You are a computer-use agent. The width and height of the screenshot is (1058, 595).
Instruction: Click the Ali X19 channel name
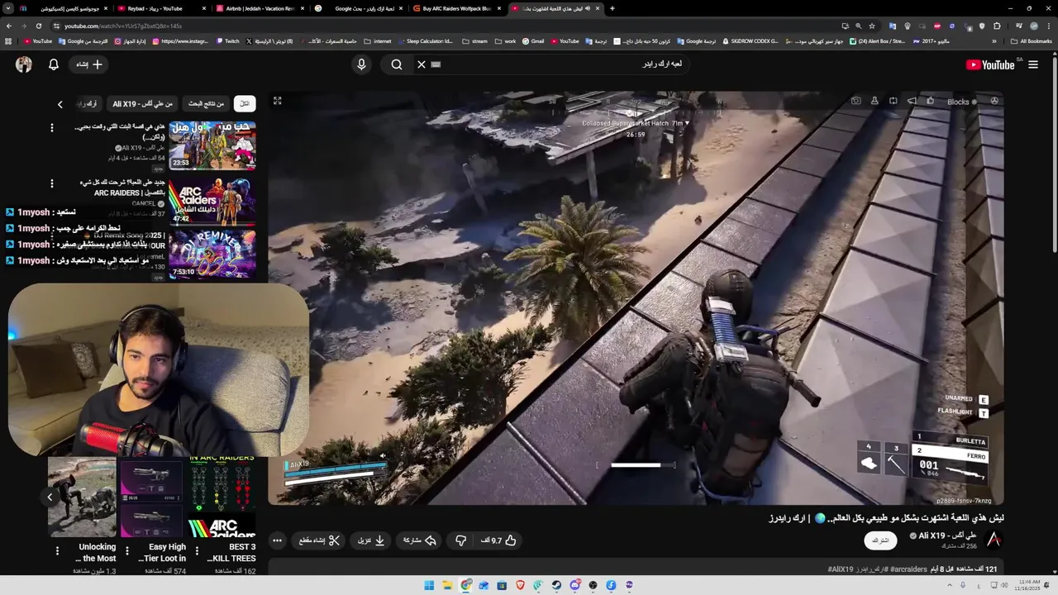click(948, 535)
